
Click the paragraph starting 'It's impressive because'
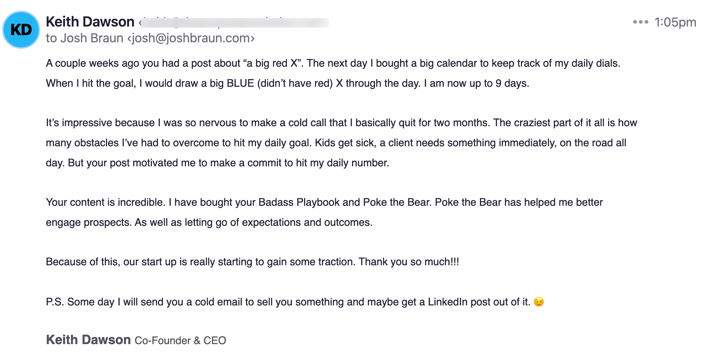341,143
